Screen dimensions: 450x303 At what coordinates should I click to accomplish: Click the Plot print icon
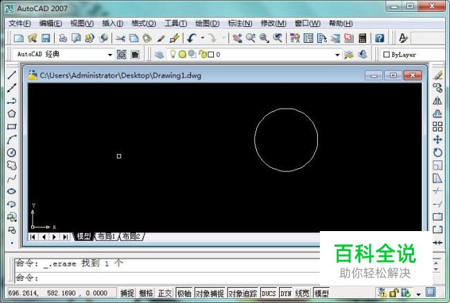click(63, 38)
